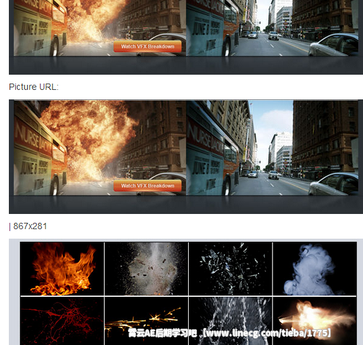Click the lower Watch VFX Breakdown button
The image size is (363, 345).
[148, 186]
